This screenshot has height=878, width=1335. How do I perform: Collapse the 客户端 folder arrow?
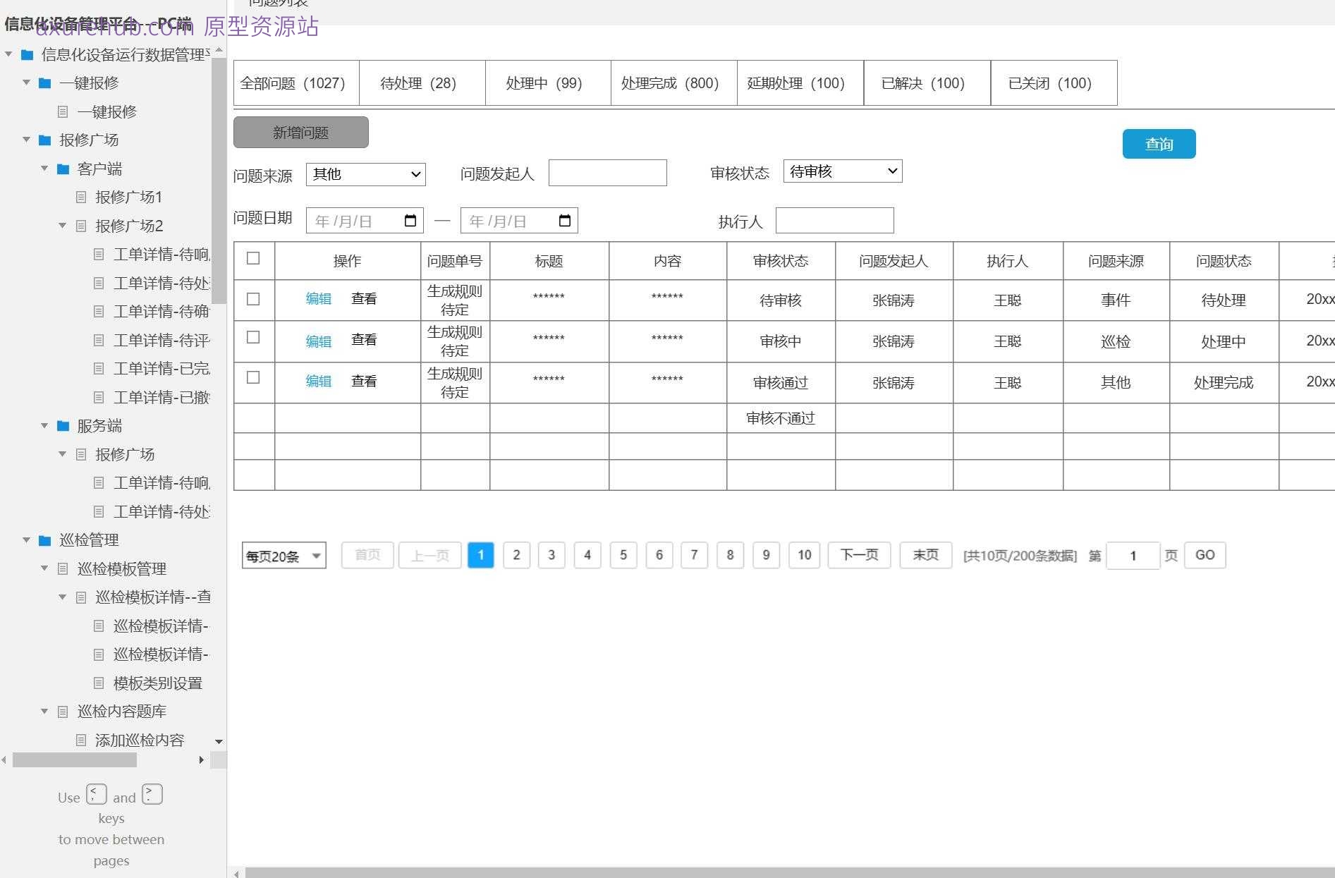coord(45,169)
